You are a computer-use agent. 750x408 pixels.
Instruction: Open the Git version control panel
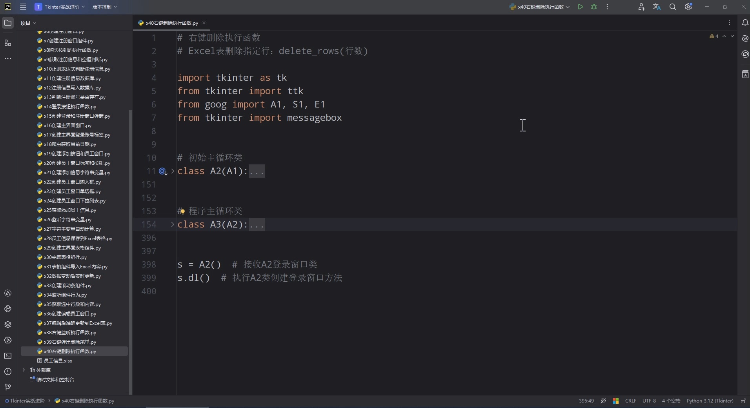coord(7,388)
